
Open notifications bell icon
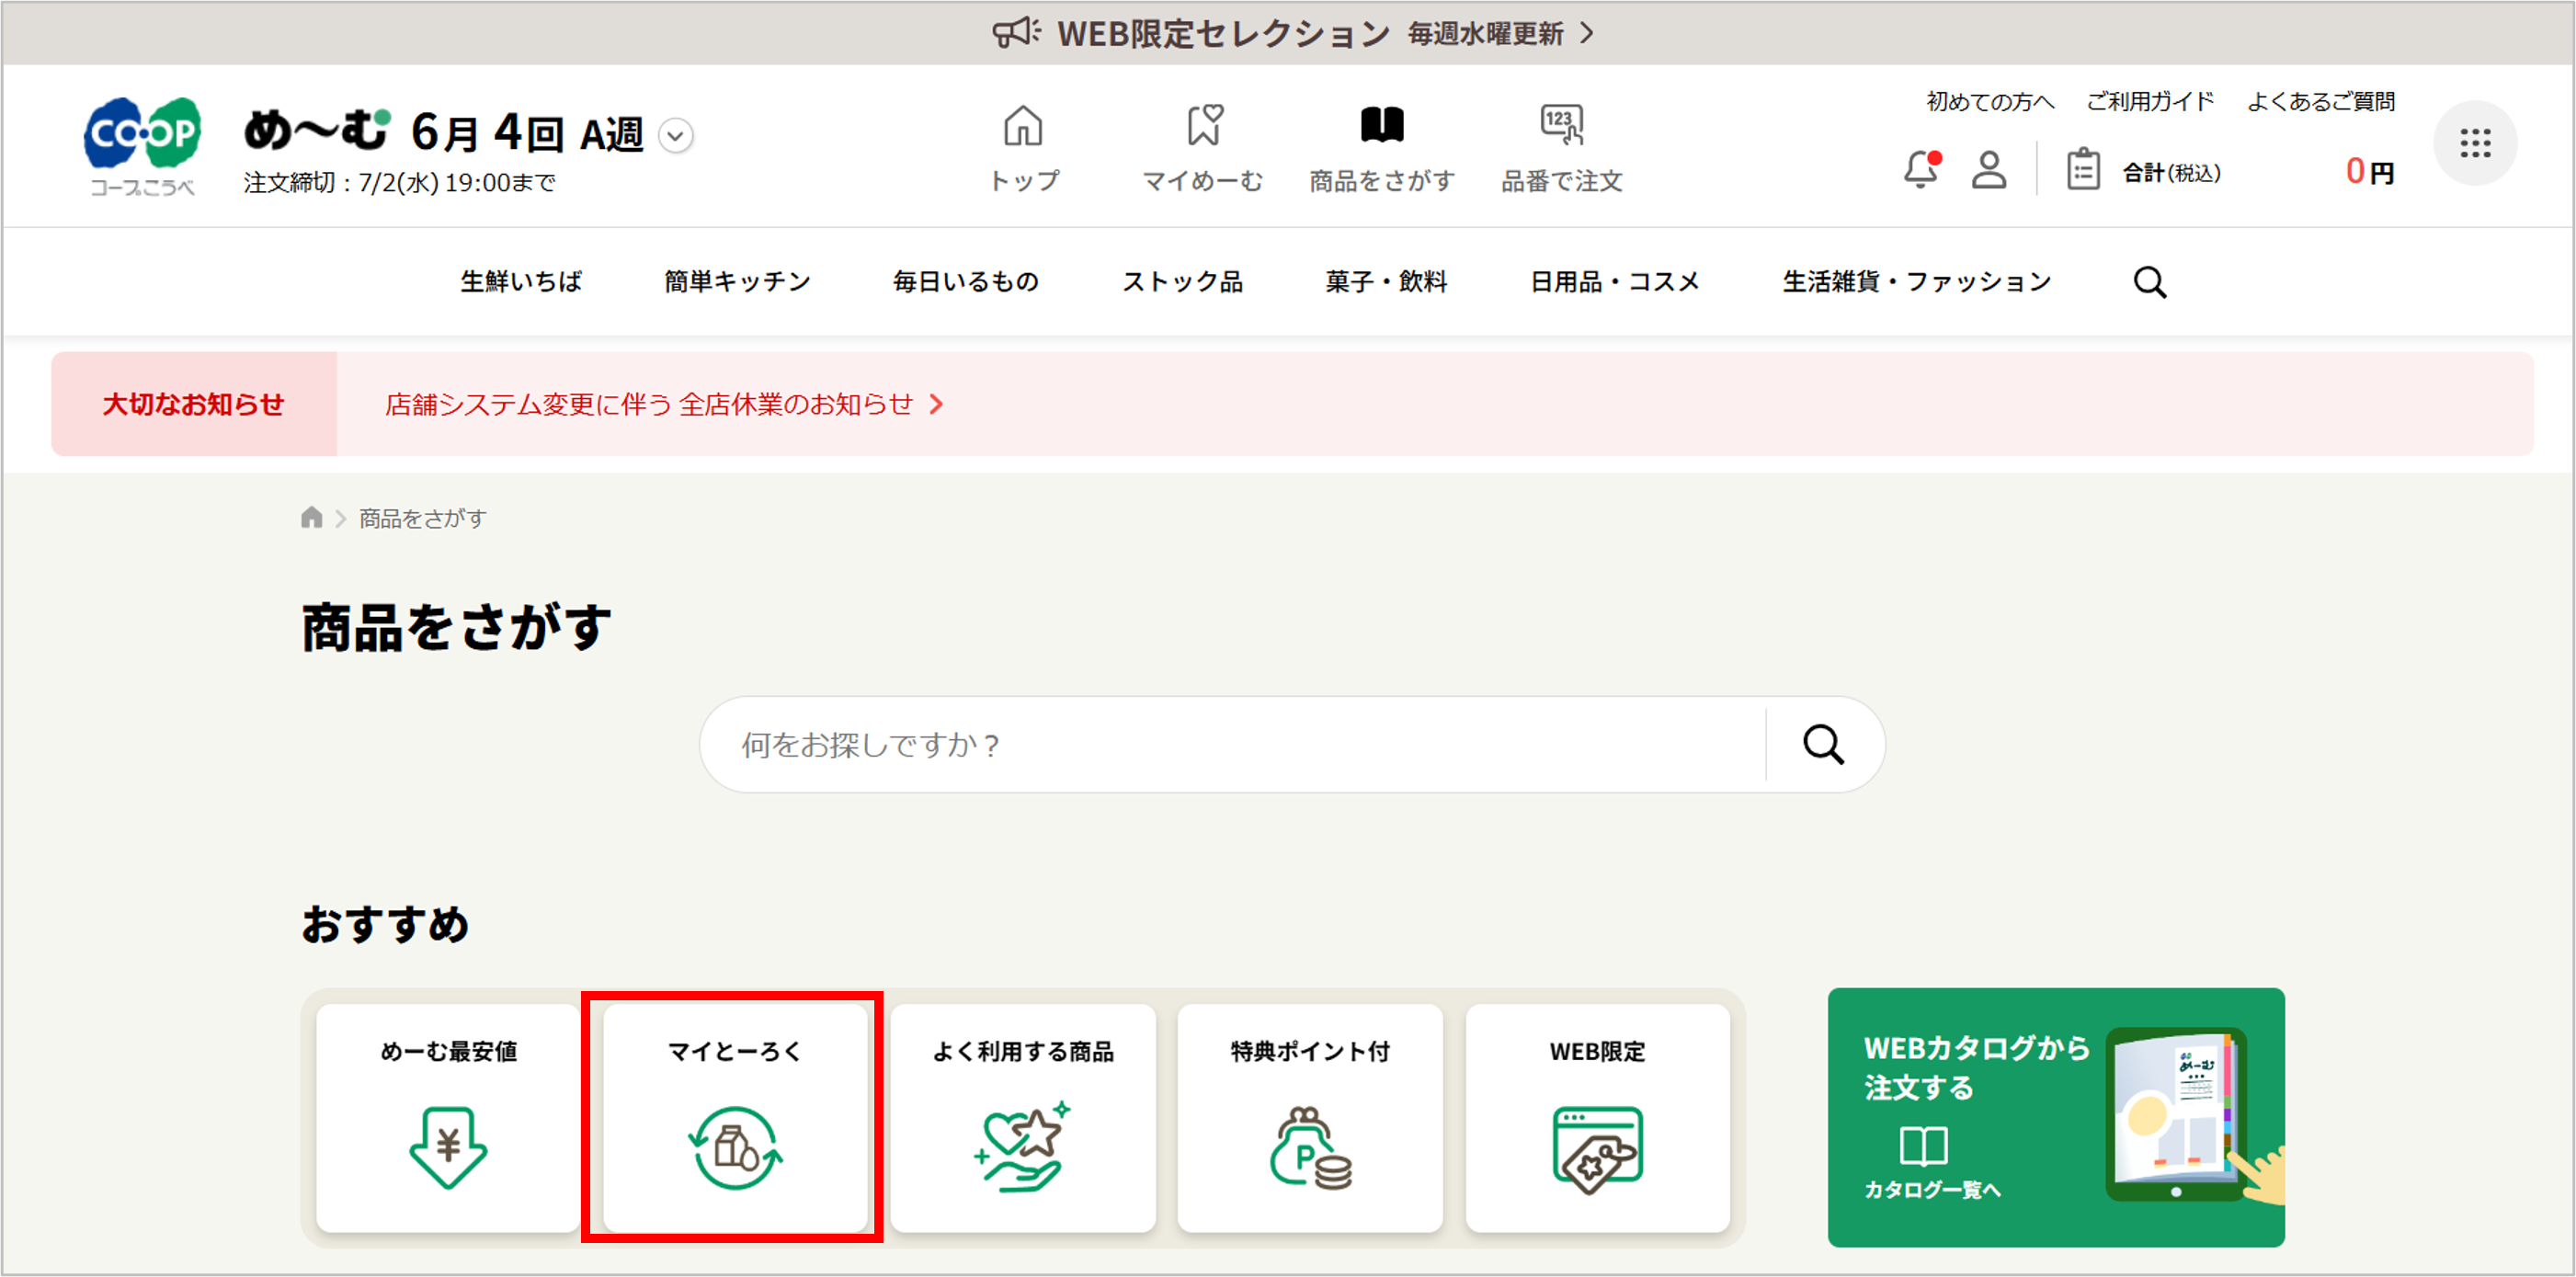1921,169
